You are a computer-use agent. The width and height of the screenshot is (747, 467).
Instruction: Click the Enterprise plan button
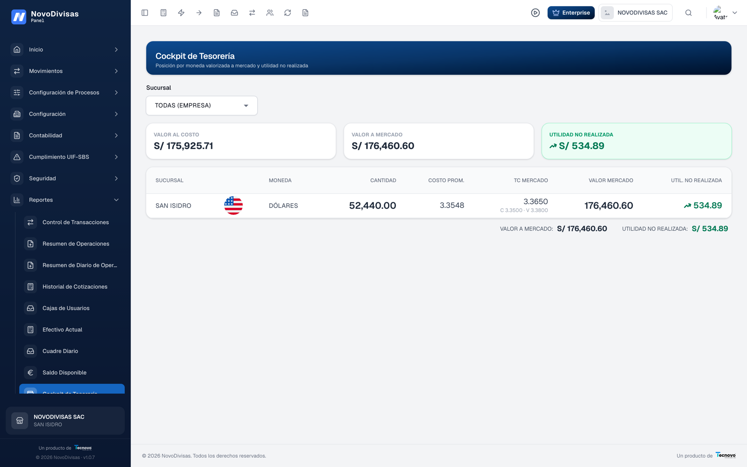(x=571, y=13)
